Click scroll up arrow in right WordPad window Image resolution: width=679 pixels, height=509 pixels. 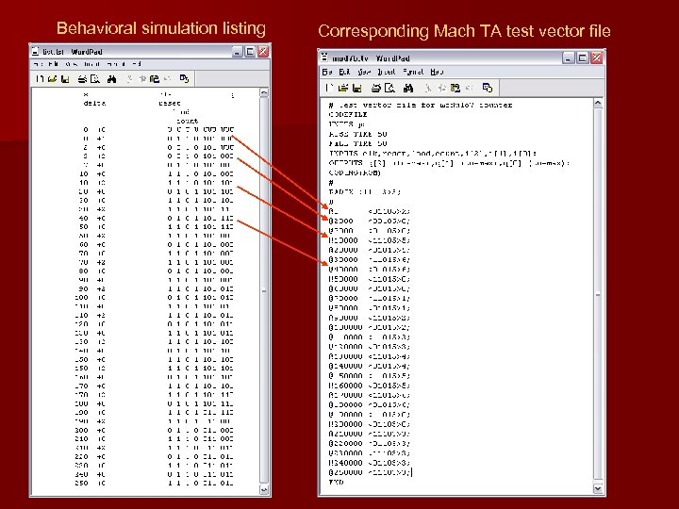[598, 103]
